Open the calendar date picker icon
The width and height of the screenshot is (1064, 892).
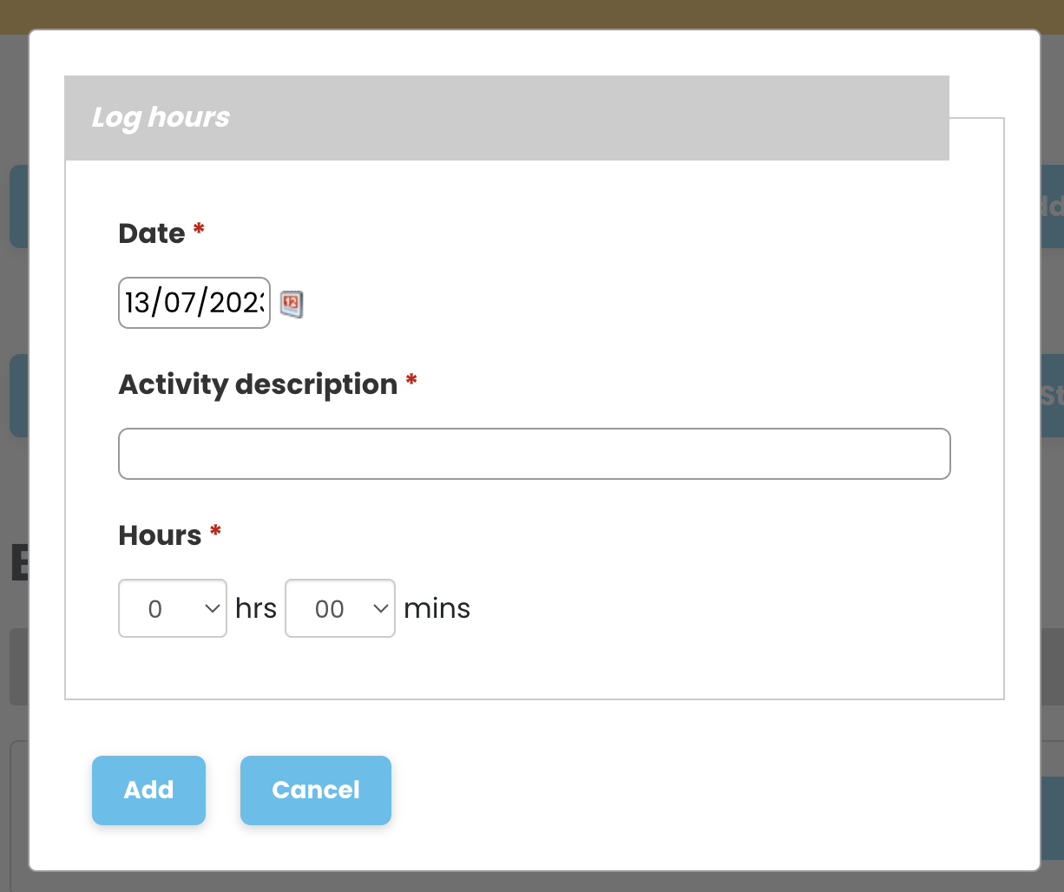(x=292, y=305)
